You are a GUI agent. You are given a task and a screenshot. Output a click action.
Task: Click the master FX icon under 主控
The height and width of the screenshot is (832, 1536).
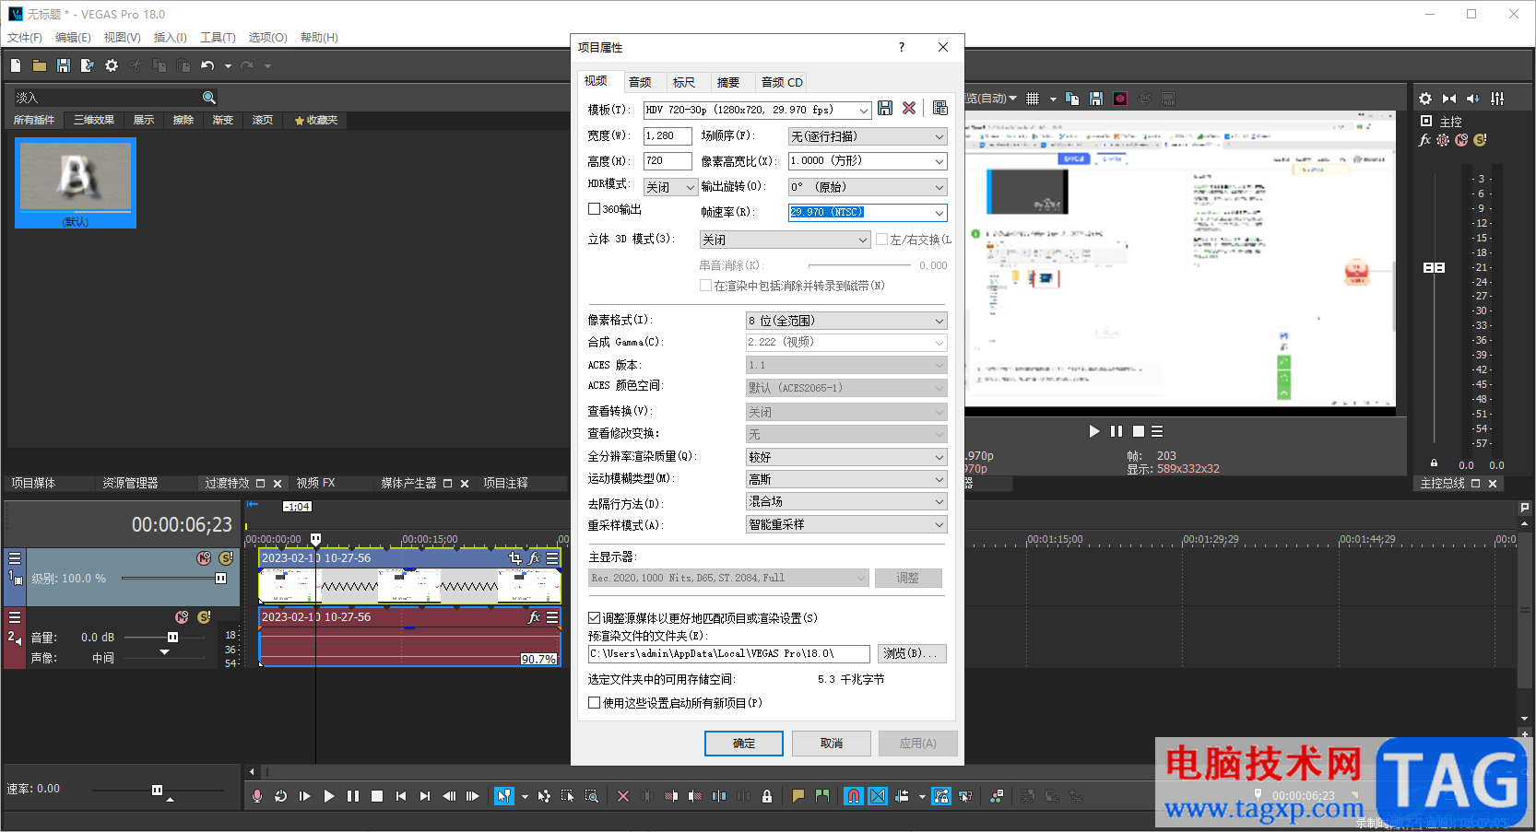(x=1425, y=140)
